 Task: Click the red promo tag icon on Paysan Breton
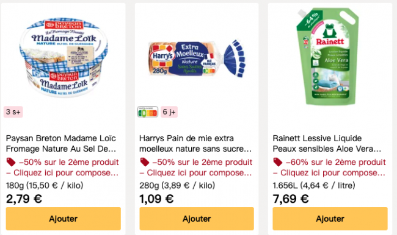(11, 162)
